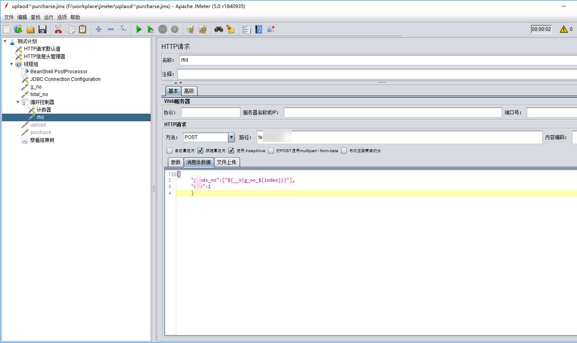Switch to the 文件上传 tab
Image resolution: width=577 pixels, height=343 pixels.
[x=227, y=162]
